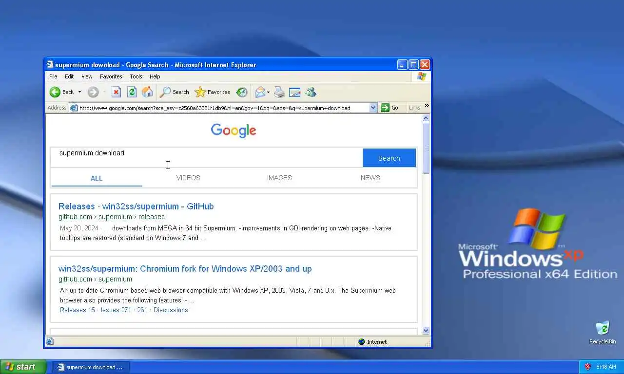Click inside the Address URL field
This screenshot has width=624, height=374.
pos(223,108)
